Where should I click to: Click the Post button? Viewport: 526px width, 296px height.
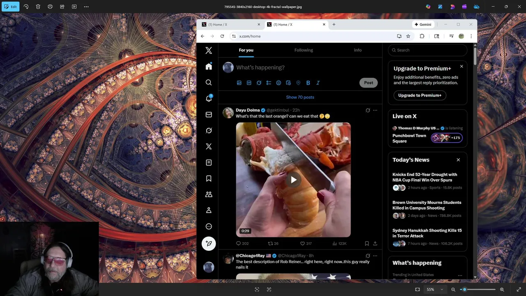[369, 83]
